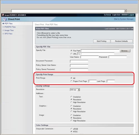This screenshot has height=135, width=139.
Task: Click the Restore Defaults button
Action: click(121, 41)
